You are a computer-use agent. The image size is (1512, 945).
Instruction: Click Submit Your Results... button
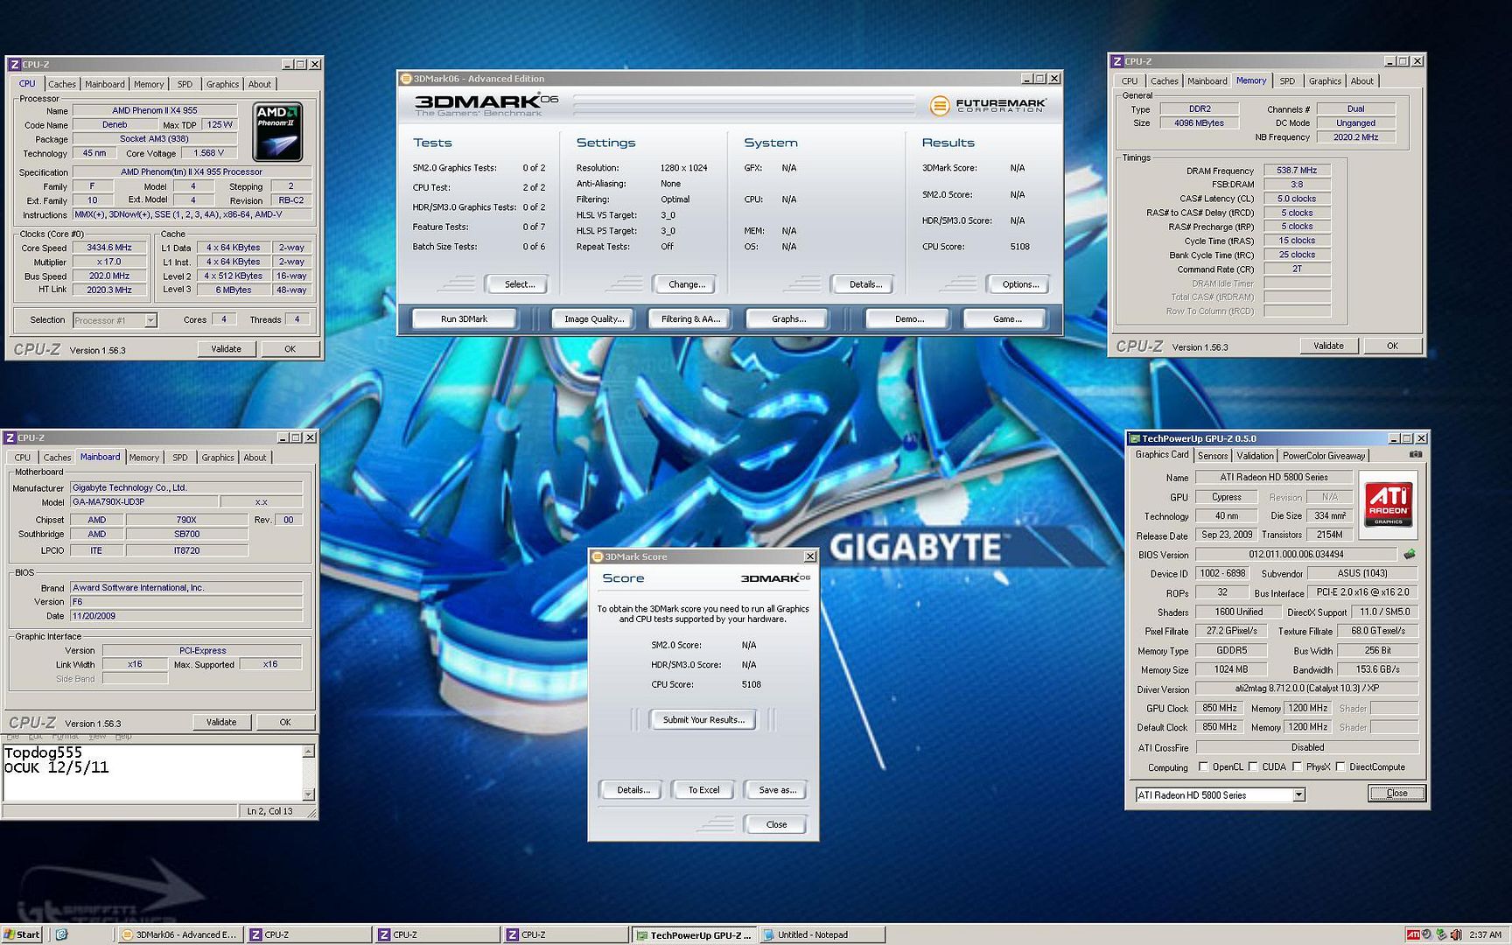(703, 720)
